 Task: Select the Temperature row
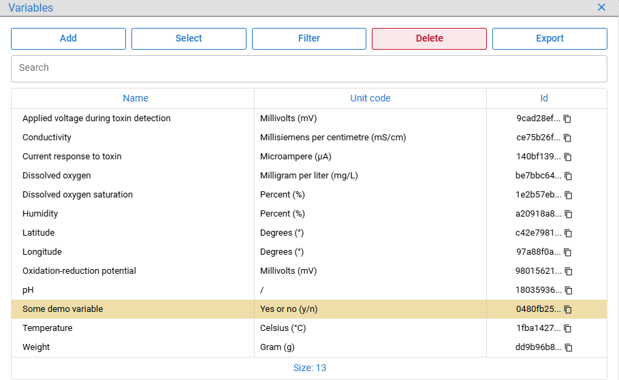click(309, 328)
